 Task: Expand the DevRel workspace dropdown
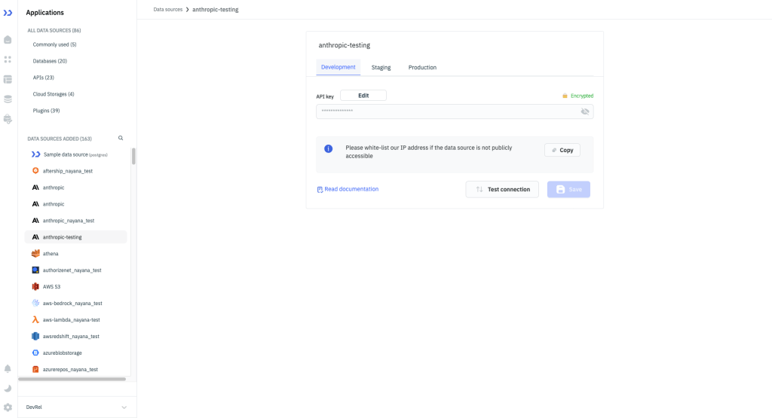[124, 407]
